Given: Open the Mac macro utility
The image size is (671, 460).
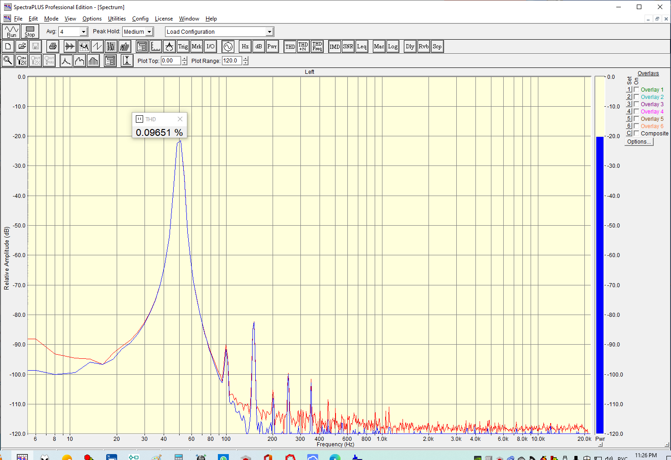Looking at the screenshot, I should tap(379, 47).
